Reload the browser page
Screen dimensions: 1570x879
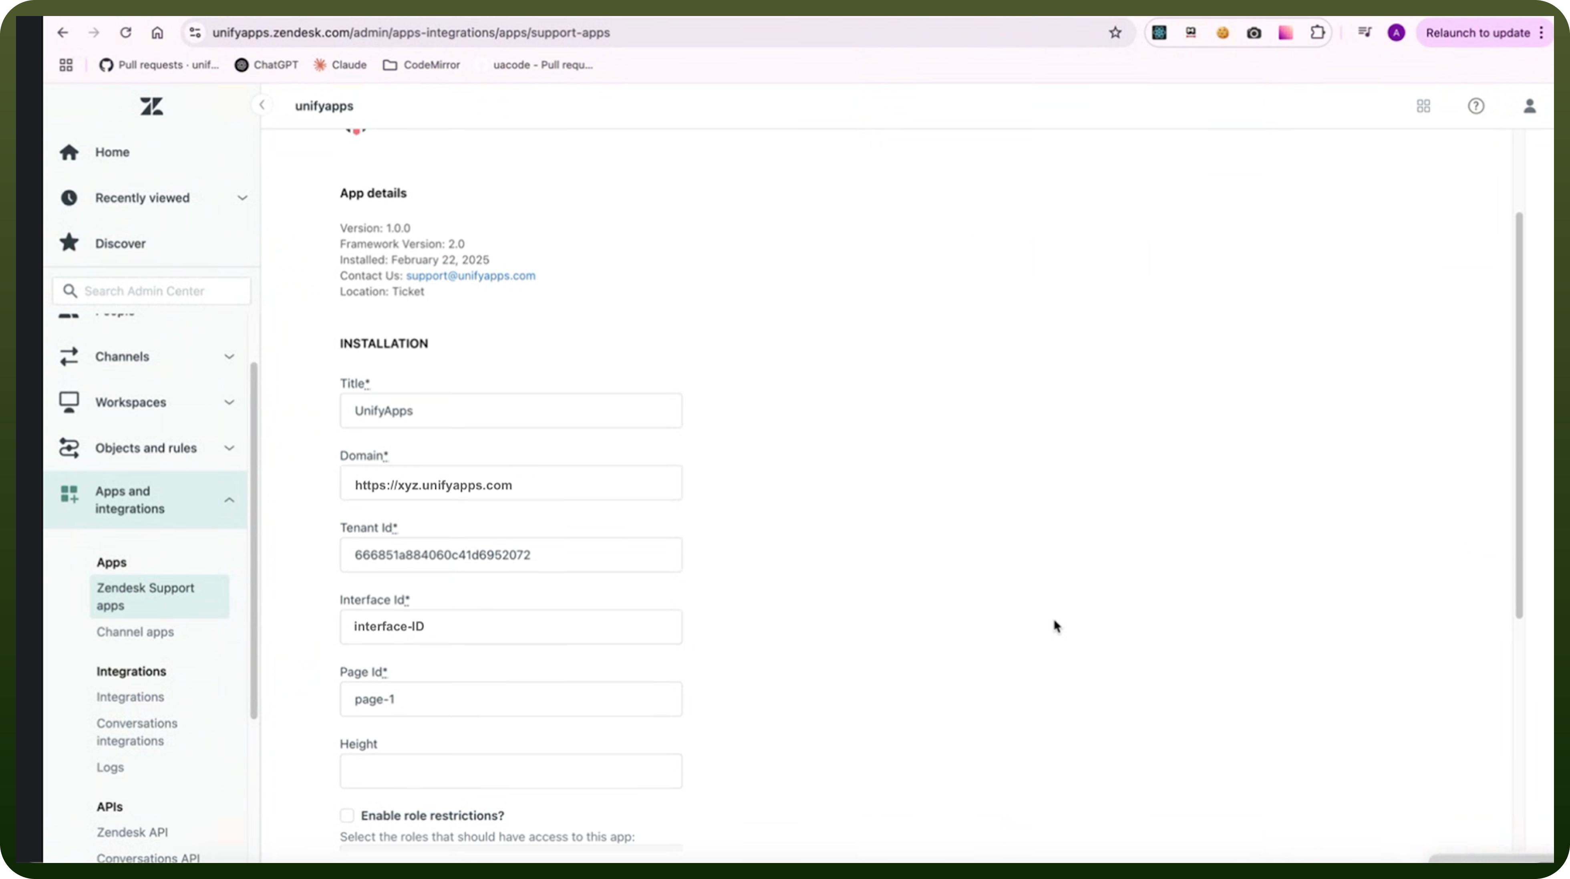125,32
